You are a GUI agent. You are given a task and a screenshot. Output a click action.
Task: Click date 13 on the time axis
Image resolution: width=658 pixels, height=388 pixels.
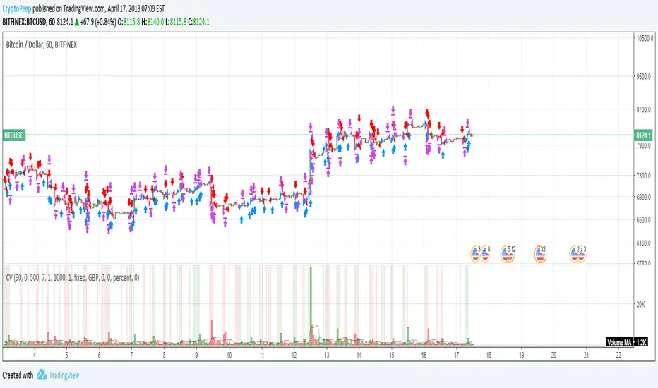coord(326,355)
